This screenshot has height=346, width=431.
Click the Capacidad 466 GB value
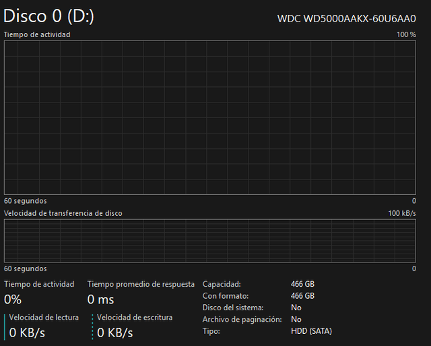pyautogui.click(x=302, y=285)
